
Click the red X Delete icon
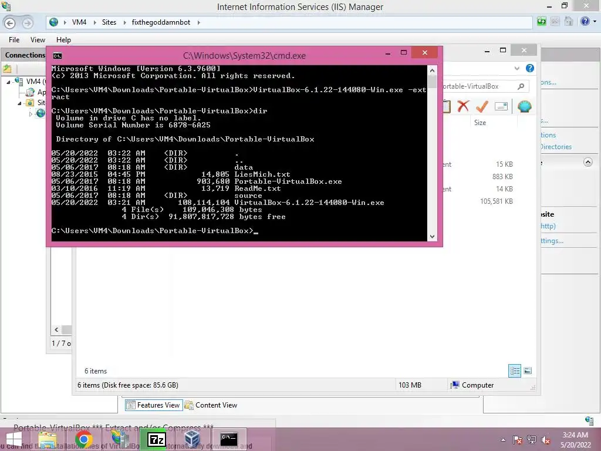tap(463, 106)
